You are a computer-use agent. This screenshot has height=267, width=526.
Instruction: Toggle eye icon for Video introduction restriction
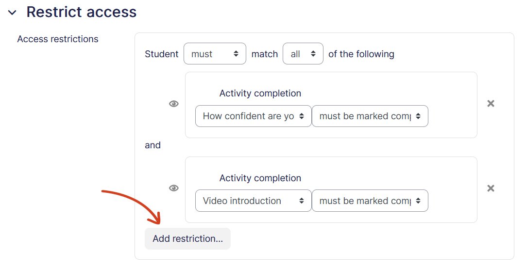174,188
